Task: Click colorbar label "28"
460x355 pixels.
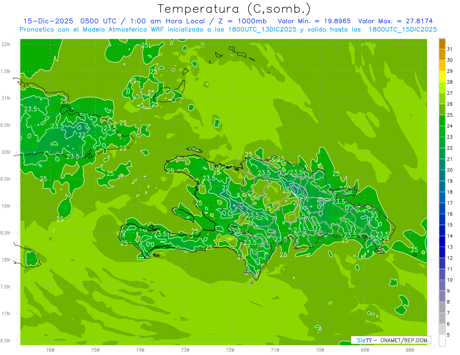Action: click(x=450, y=82)
